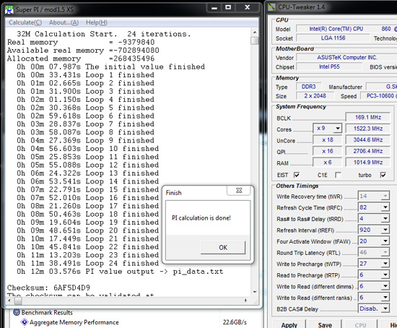397x328 pixels.
Task: Click the Super PI title bar icon
Action: click(x=9, y=9)
